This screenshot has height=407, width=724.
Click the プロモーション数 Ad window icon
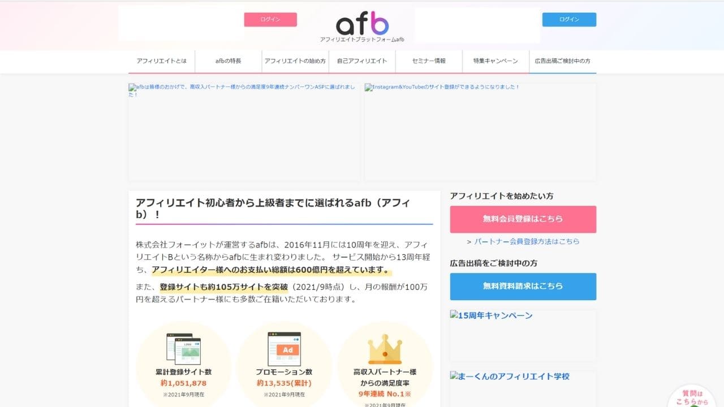(x=284, y=348)
